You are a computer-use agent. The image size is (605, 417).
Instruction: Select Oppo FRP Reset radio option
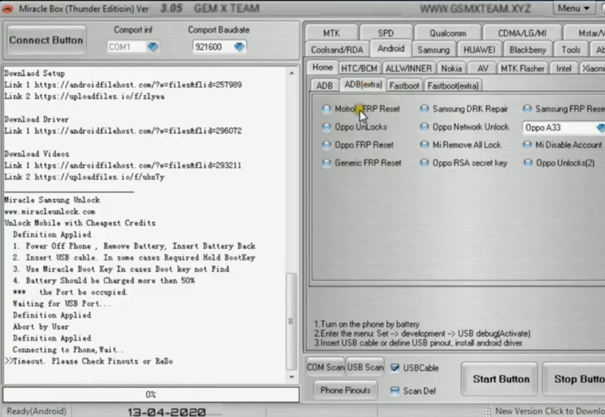(326, 145)
